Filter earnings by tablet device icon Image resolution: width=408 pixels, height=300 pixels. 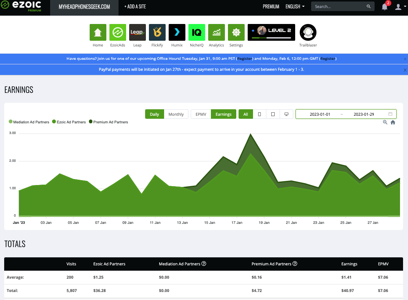273,114
